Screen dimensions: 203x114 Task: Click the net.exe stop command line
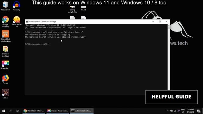(54, 32)
